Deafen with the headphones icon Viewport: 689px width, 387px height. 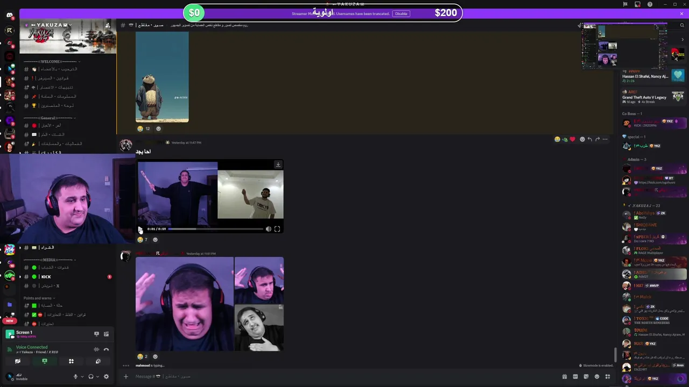tap(90, 377)
